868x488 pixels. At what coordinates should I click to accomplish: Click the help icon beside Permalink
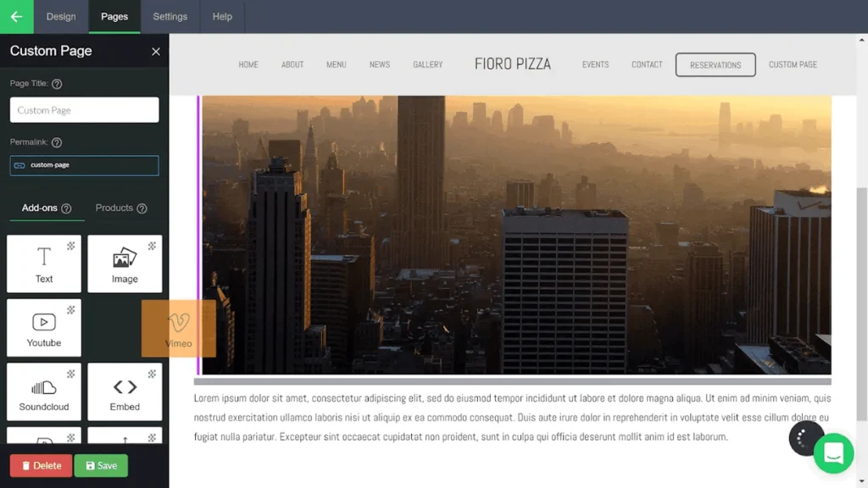point(57,142)
